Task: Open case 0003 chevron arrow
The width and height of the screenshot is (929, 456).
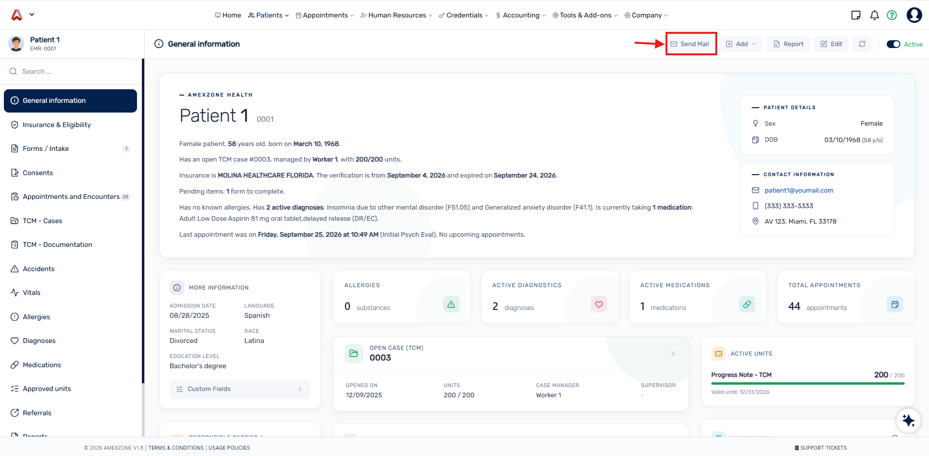Action: [x=673, y=354]
